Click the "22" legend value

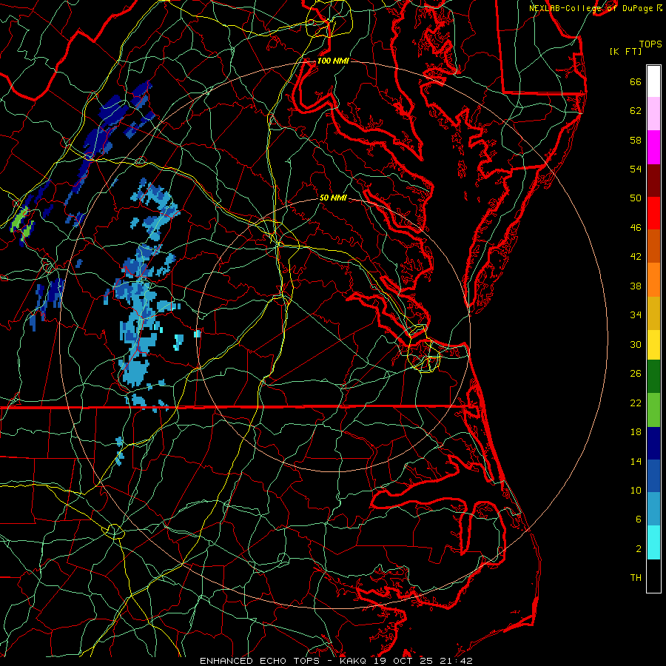pos(636,403)
